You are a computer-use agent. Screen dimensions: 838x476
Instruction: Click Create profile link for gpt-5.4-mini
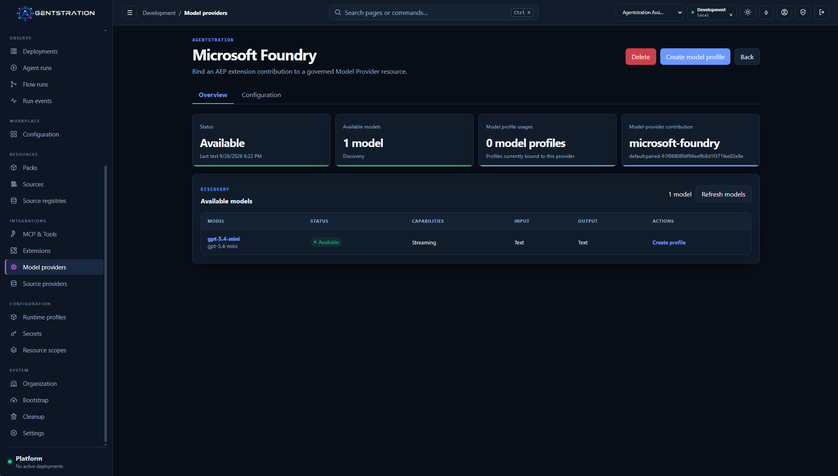669,242
